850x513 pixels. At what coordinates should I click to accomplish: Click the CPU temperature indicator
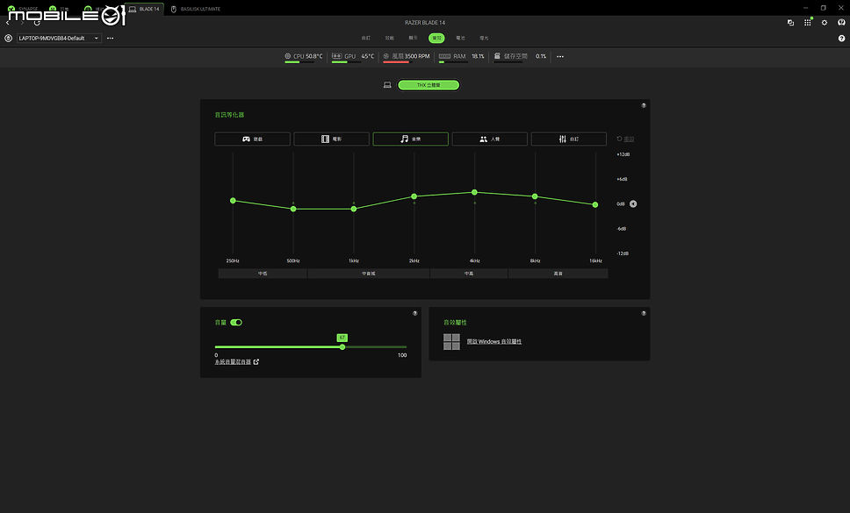[304, 56]
